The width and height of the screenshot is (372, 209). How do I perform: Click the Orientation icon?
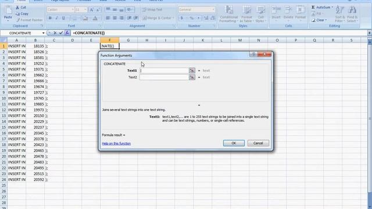(130, 10)
